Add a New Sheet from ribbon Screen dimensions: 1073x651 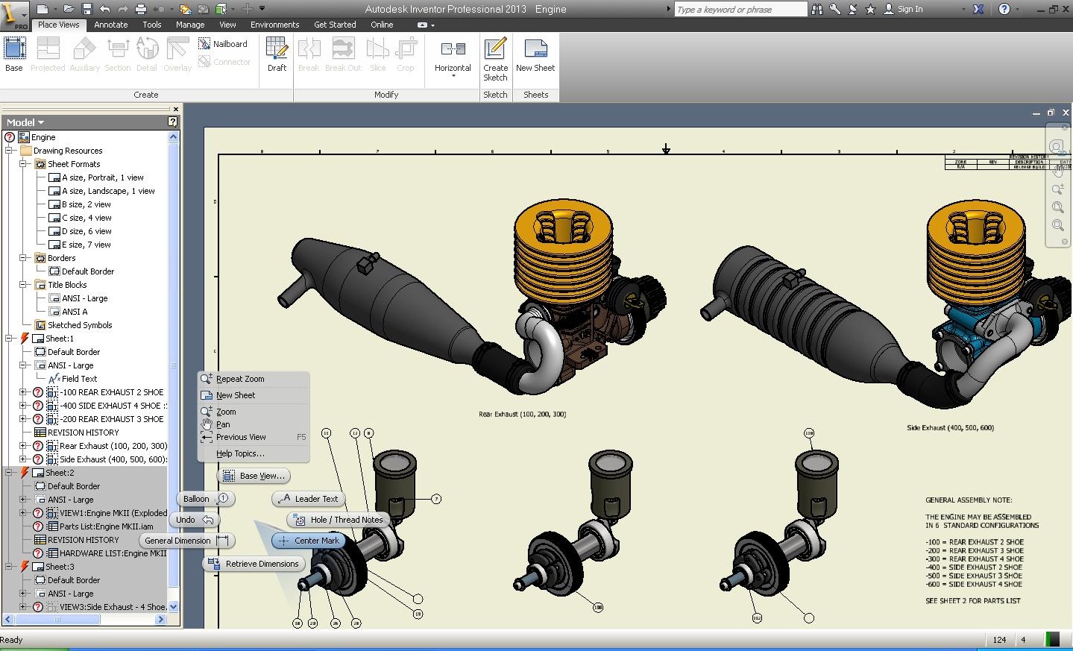(x=535, y=49)
